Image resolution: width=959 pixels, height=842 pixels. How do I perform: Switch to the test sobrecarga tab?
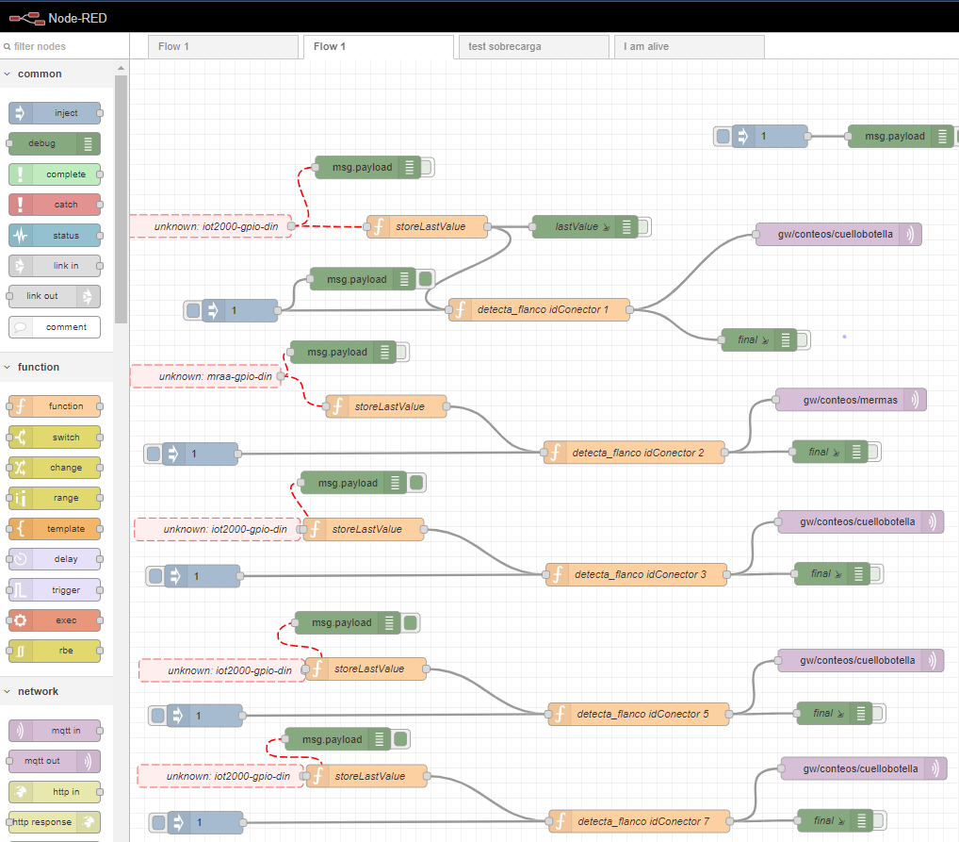tap(532, 46)
